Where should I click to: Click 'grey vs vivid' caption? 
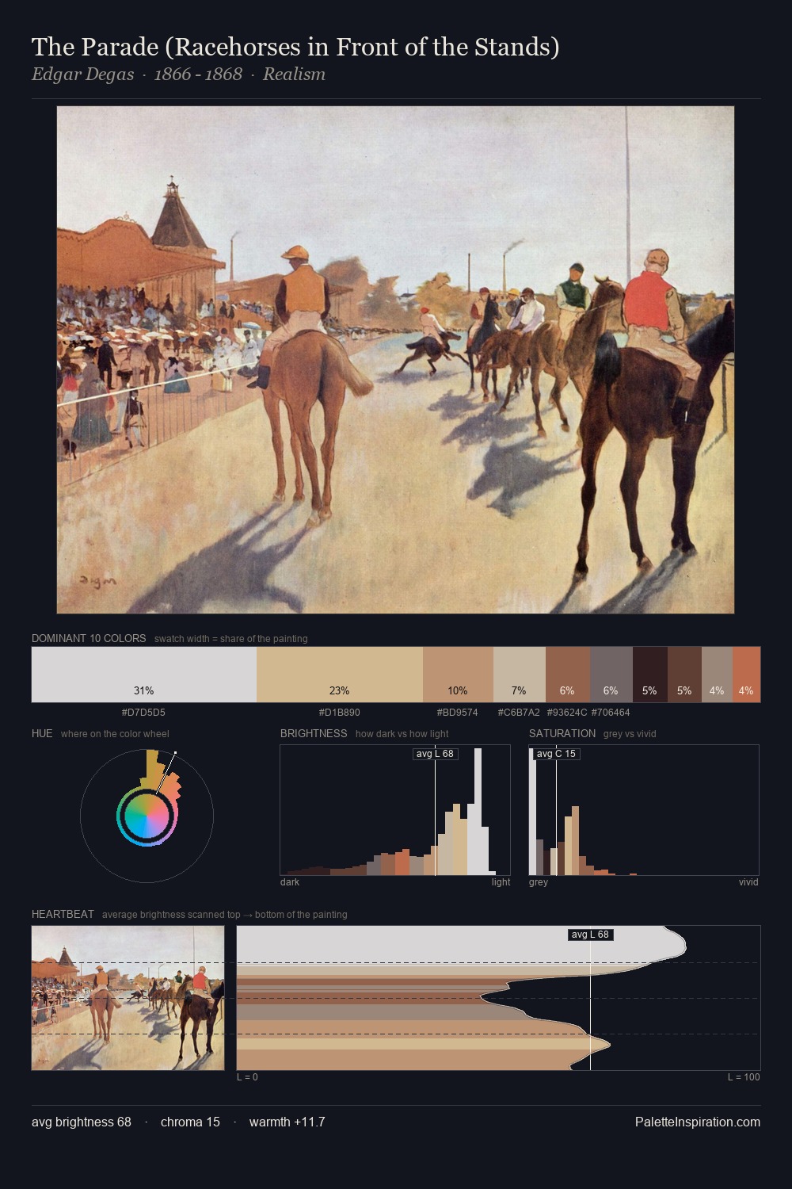click(630, 734)
